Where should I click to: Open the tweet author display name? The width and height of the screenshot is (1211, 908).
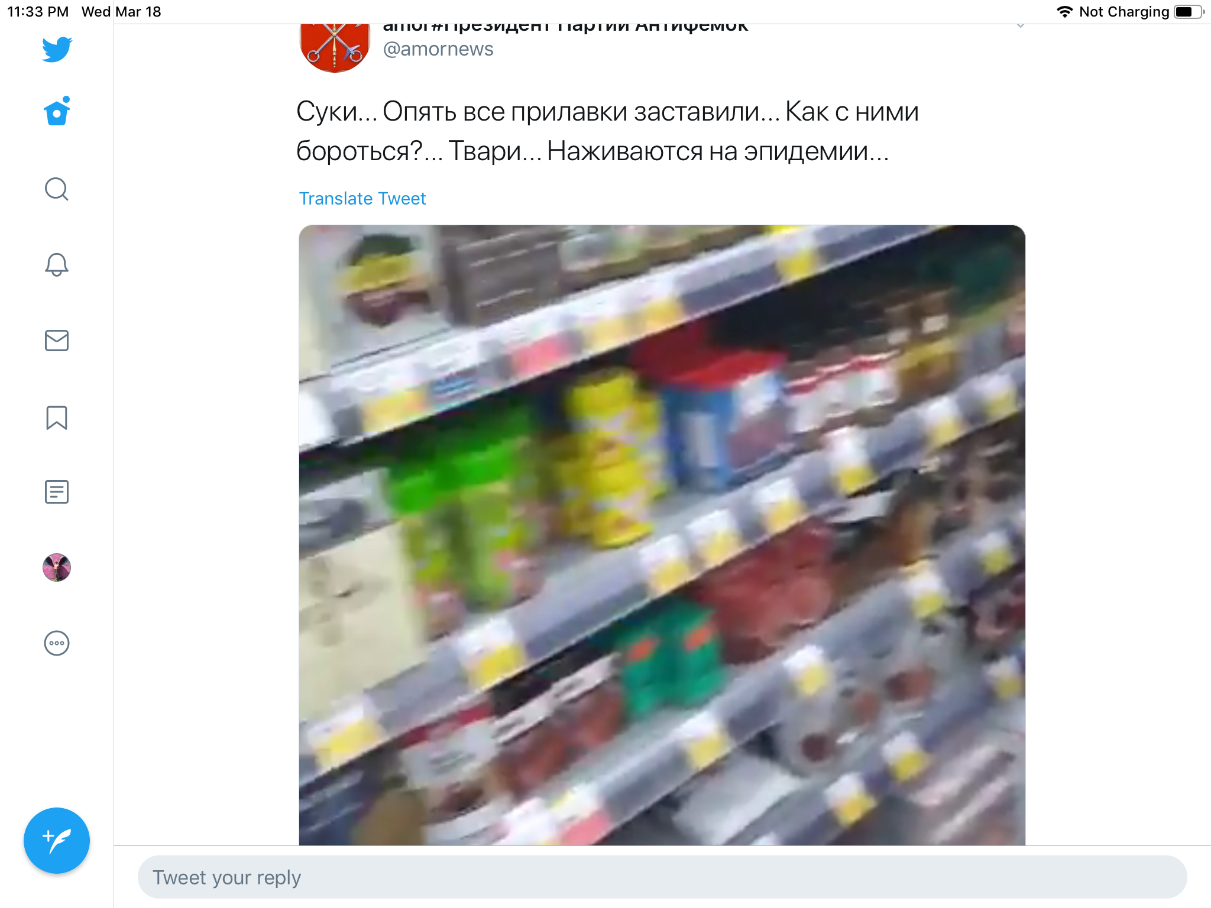565,27
